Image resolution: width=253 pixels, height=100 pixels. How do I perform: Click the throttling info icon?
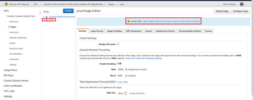pos(120,64)
